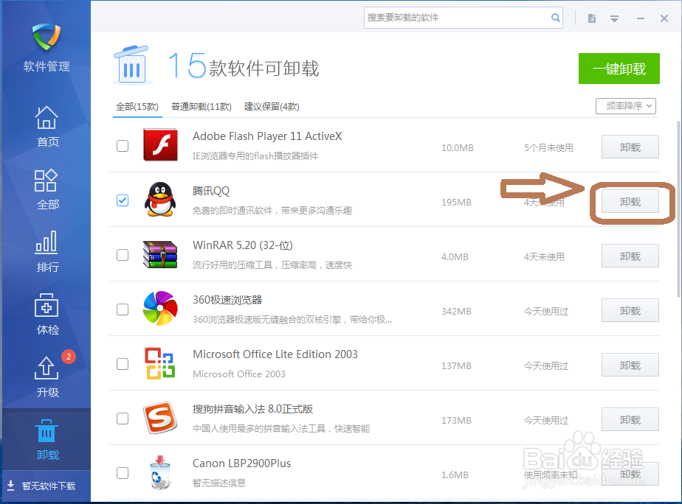Click the 173MB size value

[x=456, y=420]
